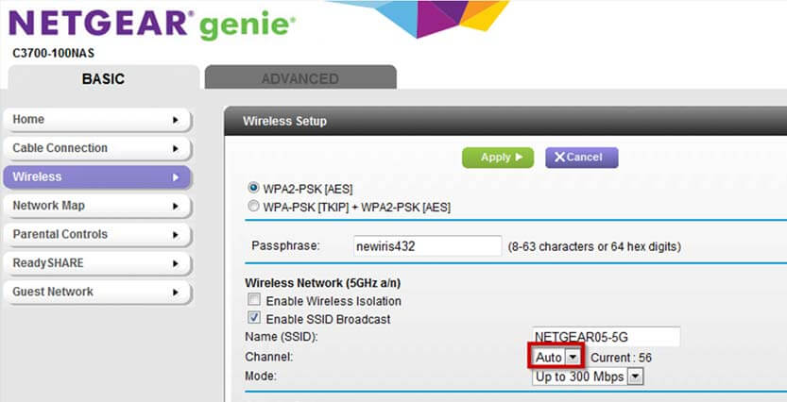Select WPA-PSK [TKIP] + WPA2-PSK [AES] option
Screen dimensions: 787x402
point(254,206)
